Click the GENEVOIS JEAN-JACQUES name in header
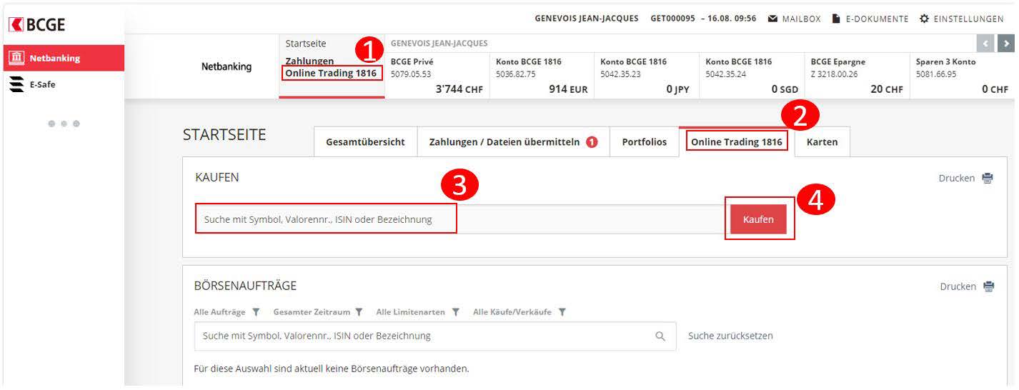This screenshot has width=1019, height=390. (x=587, y=19)
